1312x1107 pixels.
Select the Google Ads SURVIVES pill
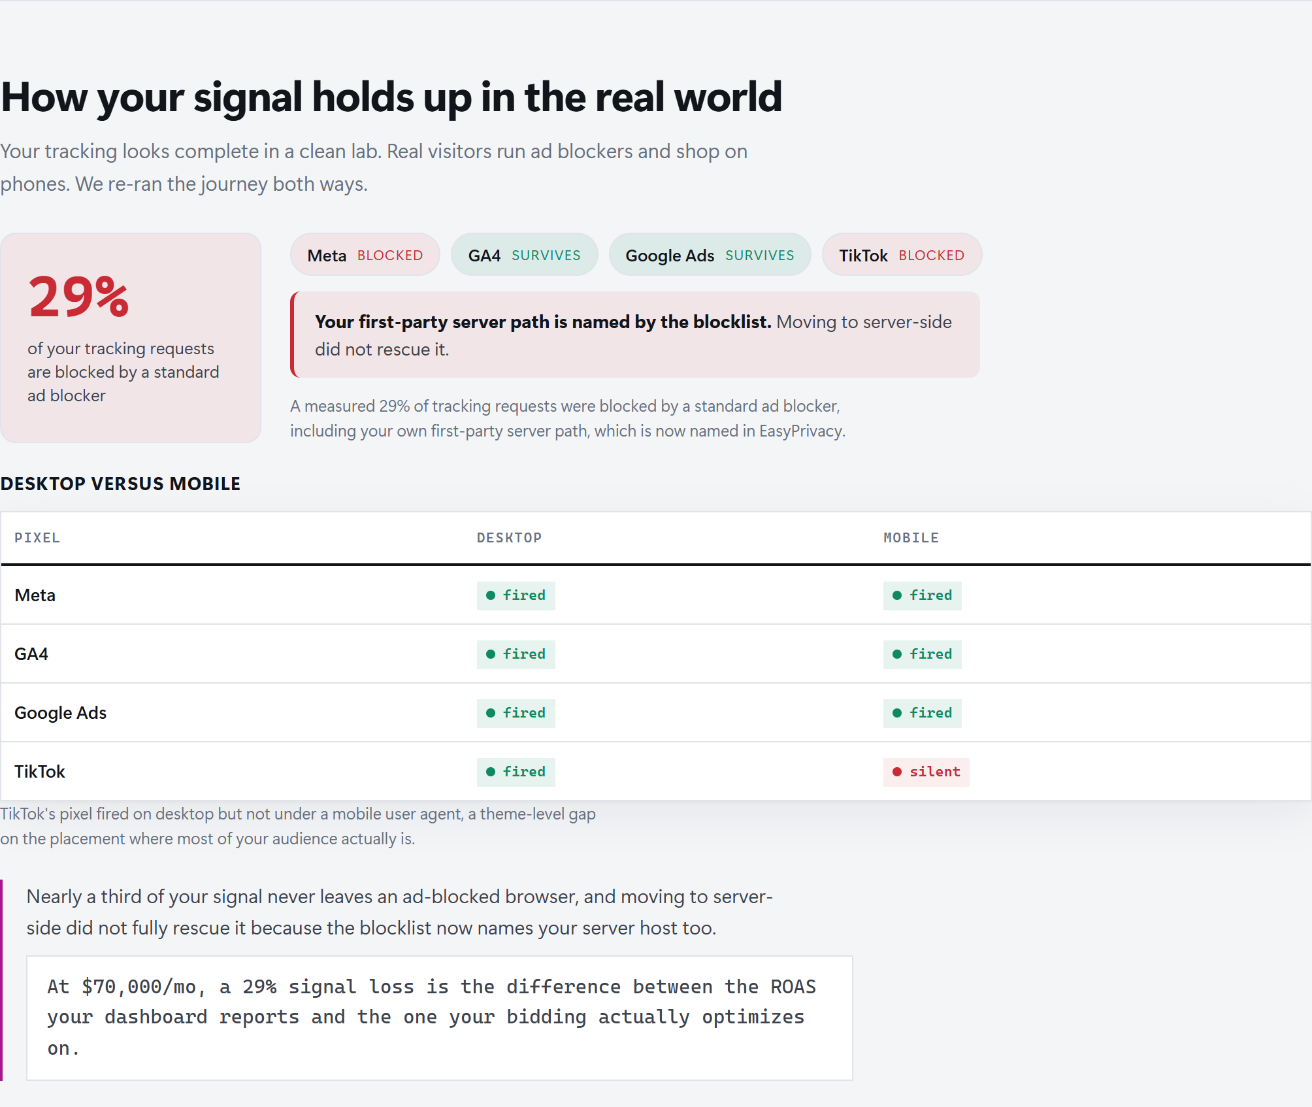[710, 255]
